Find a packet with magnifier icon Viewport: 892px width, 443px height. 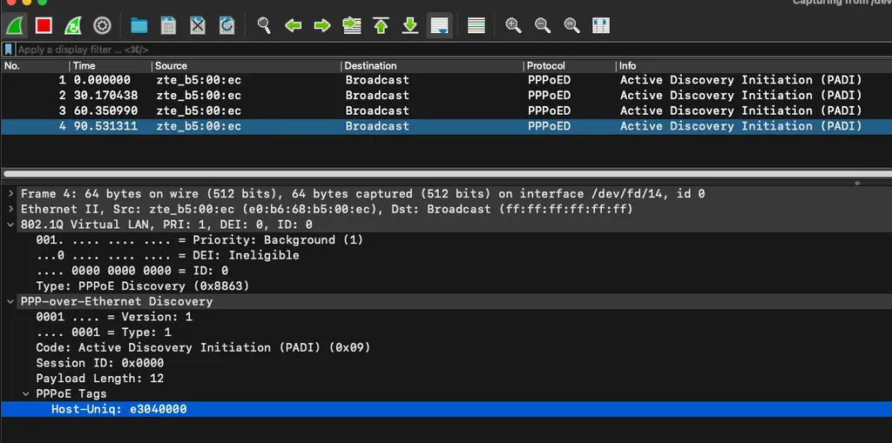[264, 25]
